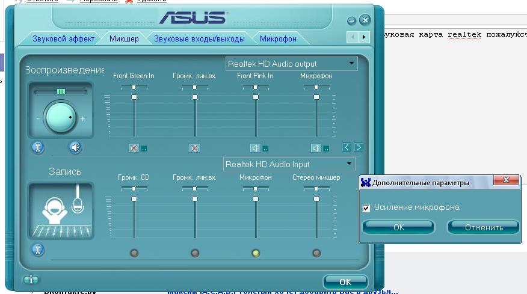
Task: Minimize the ASUS audio panel
Action: tap(351, 21)
